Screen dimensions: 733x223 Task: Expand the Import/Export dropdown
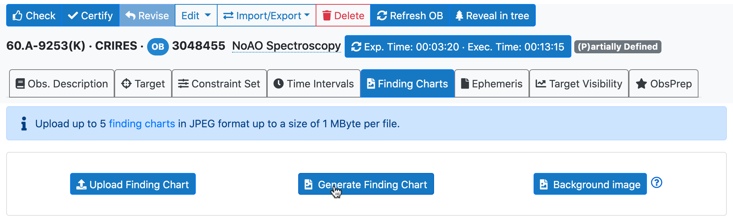(x=266, y=16)
